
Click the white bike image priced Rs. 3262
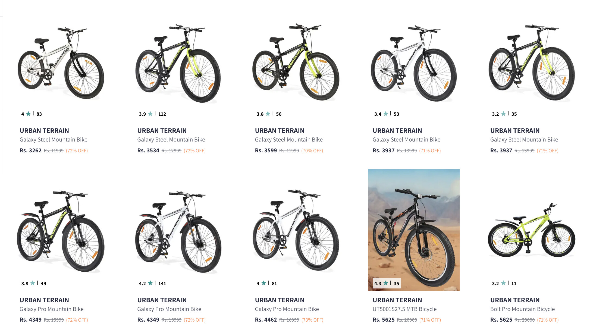61,63
